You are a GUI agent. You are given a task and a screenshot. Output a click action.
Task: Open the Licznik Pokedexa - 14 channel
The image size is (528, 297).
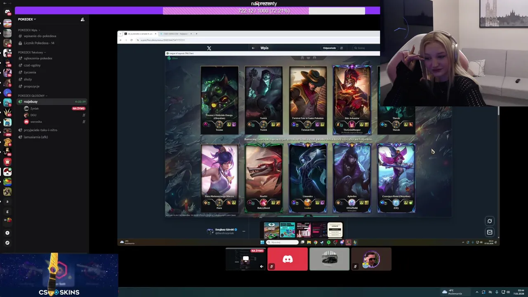[x=39, y=43]
